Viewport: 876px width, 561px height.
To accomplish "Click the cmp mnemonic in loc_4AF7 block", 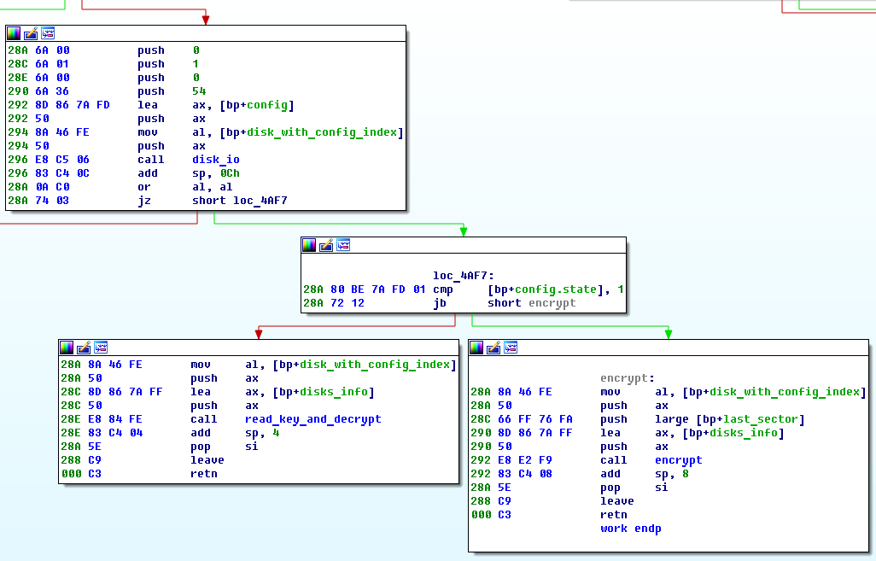I will tap(442, 289).
